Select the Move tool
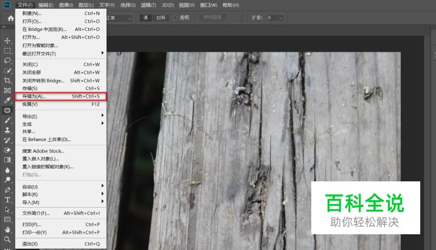This screenshot has height=250, width=436. (x=8, y=41)
